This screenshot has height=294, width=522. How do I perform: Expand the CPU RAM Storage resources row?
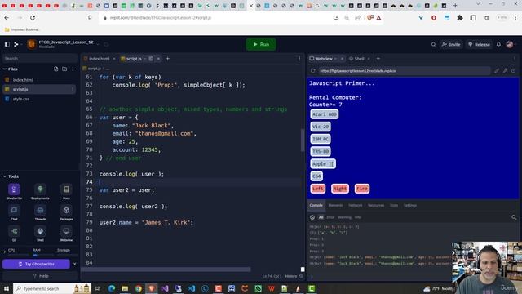(x=5, y=252)
